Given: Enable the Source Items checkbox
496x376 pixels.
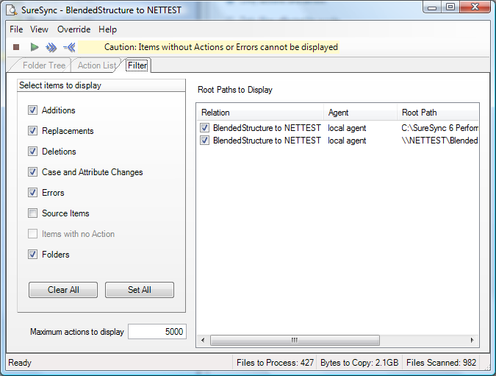Looking at the screenshot, I should (32, 213).
